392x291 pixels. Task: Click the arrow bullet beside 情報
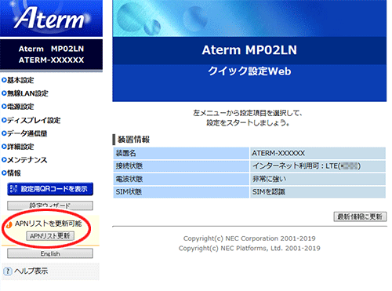click(x=4, y=173)
